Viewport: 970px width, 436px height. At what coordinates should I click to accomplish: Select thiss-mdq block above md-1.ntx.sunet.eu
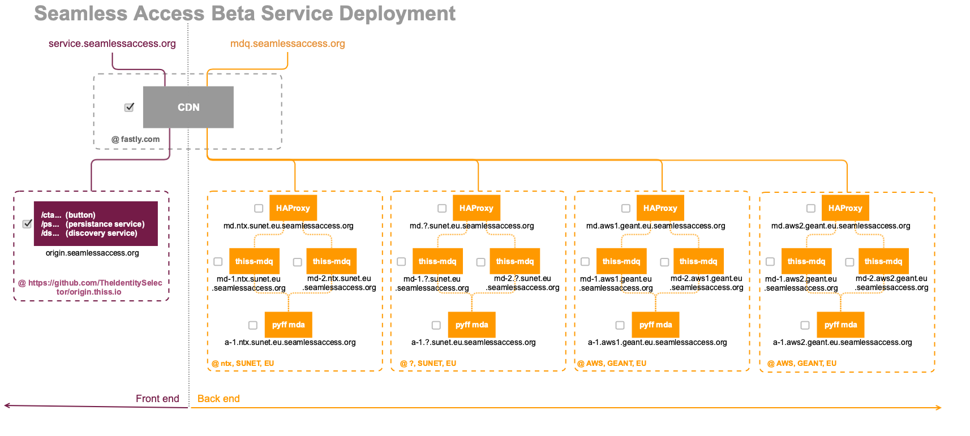[x=254, y=261]
